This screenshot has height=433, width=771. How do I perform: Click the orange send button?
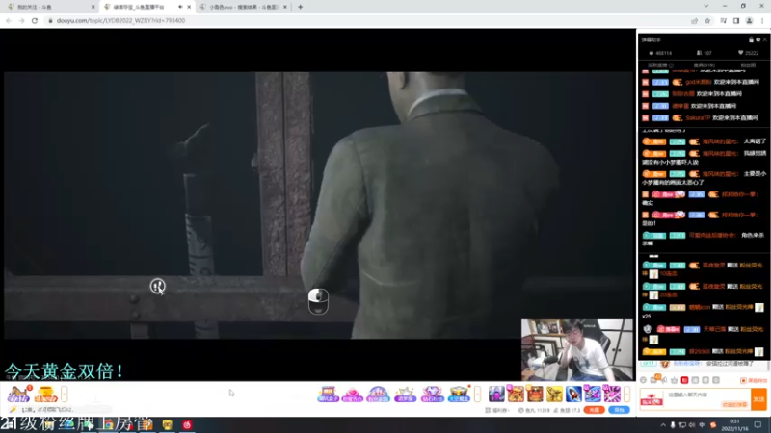[758, 399]
